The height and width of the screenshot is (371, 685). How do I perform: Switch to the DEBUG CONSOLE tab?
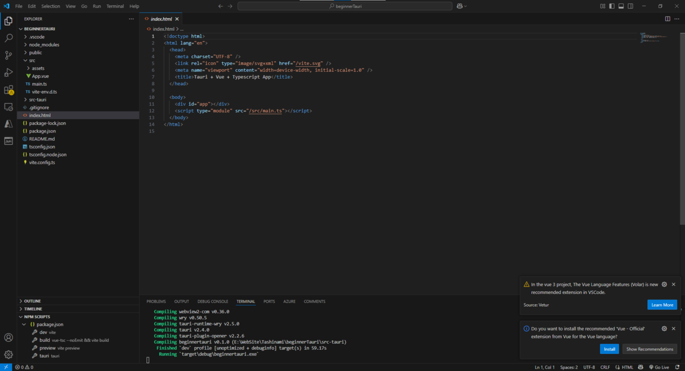(212, 301)
